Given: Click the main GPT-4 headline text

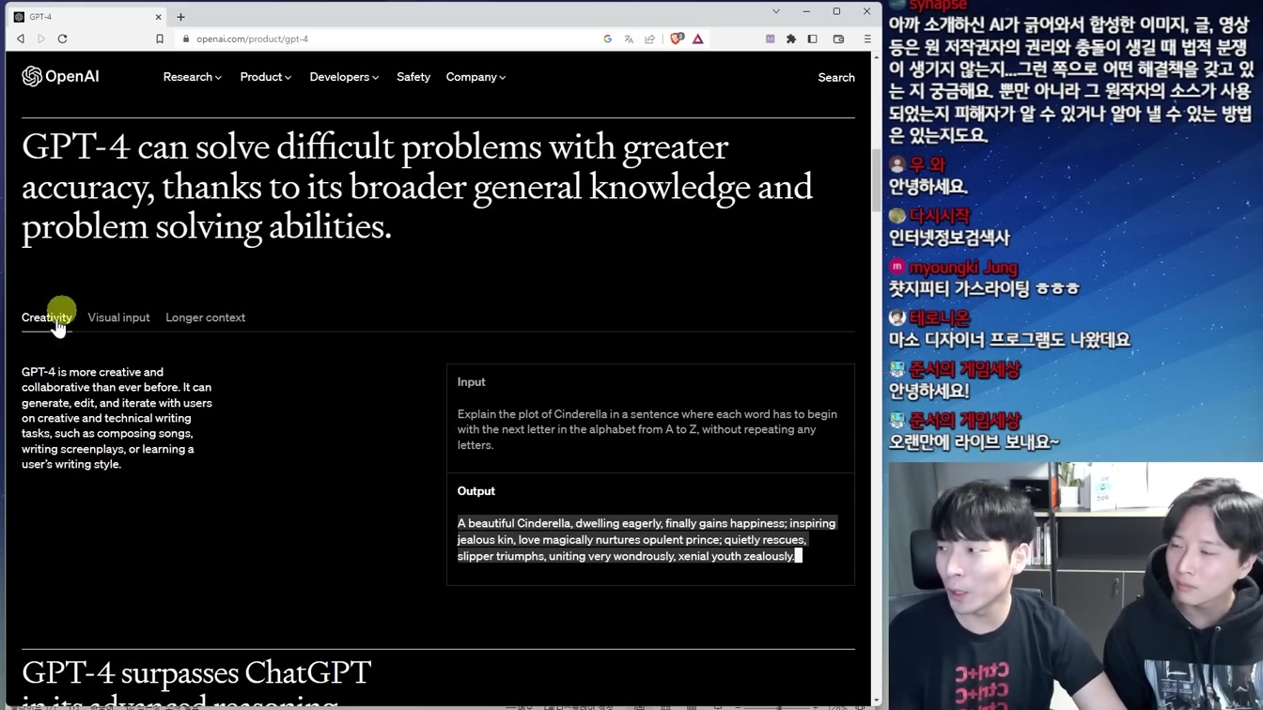Looking at the screenshot, I should (x=416, y=186).
